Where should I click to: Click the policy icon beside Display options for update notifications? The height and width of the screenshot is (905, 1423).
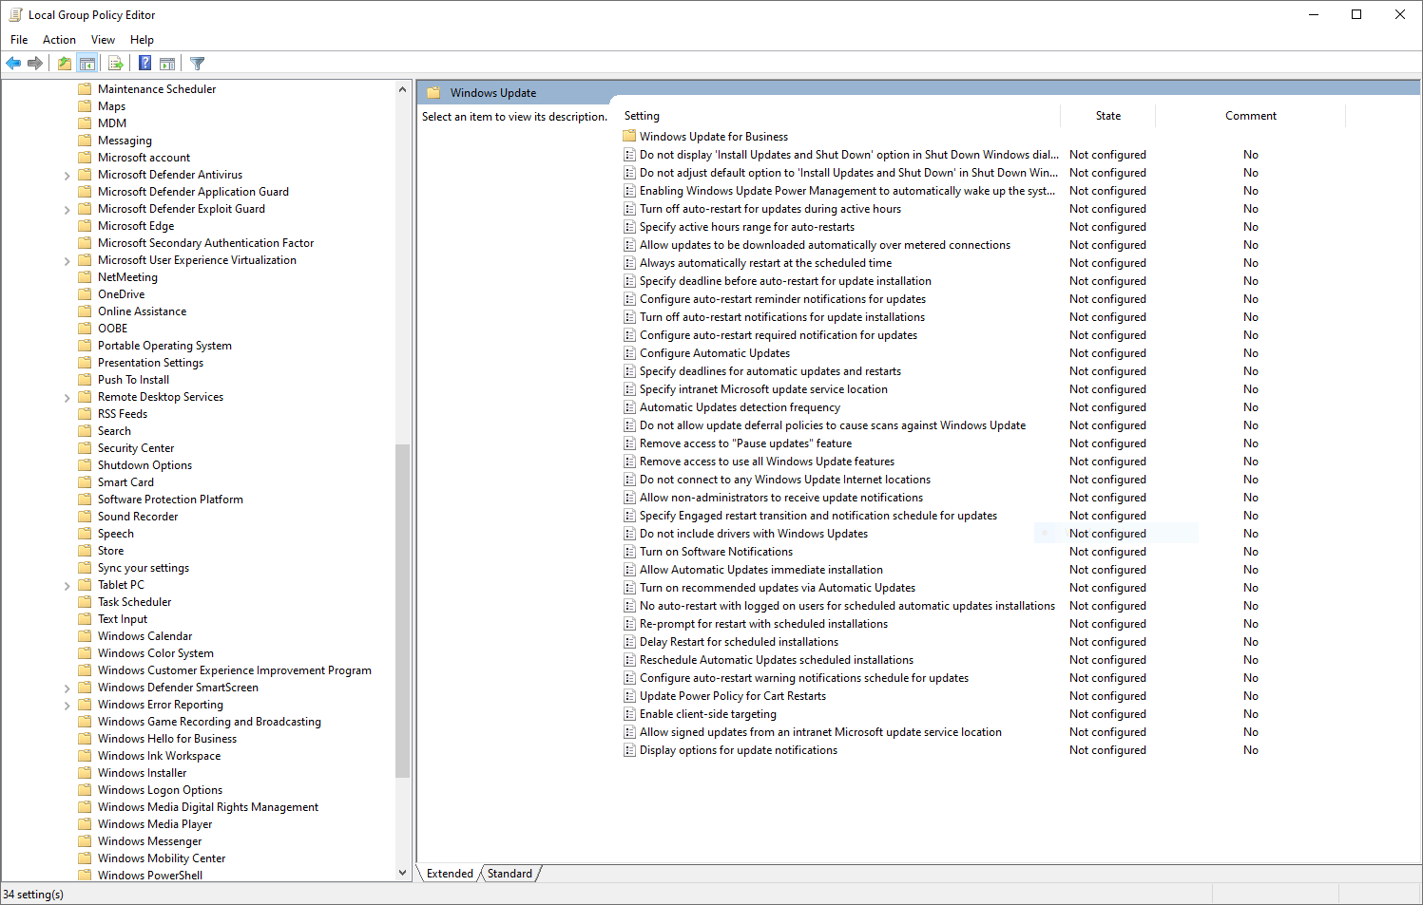click(629, 750)
